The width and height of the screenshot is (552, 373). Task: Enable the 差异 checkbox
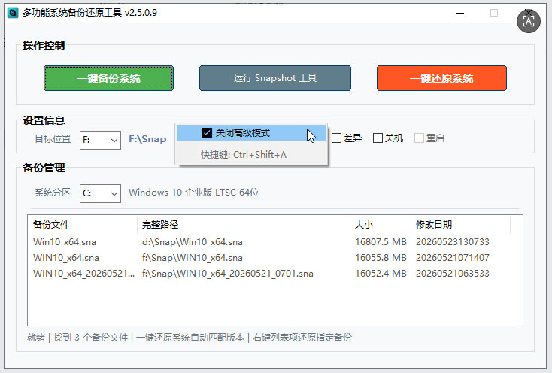337,138
